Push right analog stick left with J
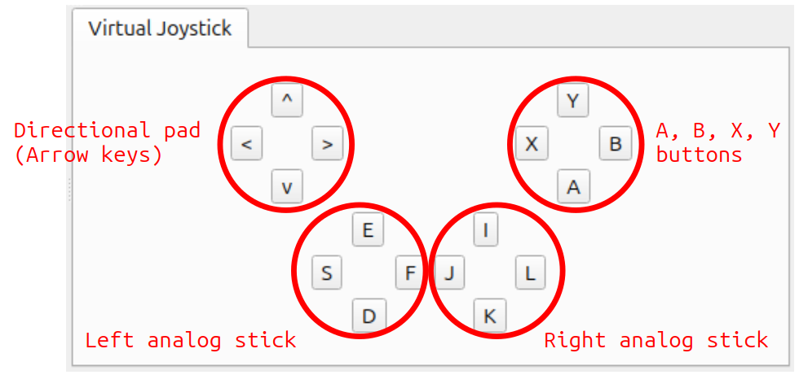 448,273
